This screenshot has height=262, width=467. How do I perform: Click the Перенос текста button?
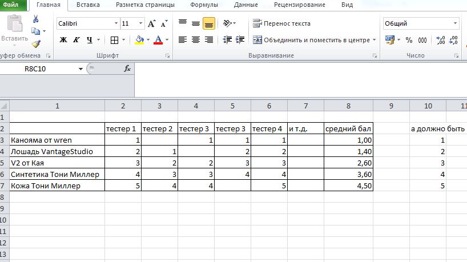[282, 24]
